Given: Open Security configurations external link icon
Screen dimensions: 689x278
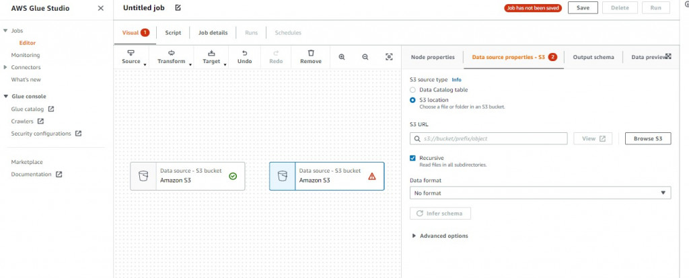Looking at the screenshot, I should point(78,134).
